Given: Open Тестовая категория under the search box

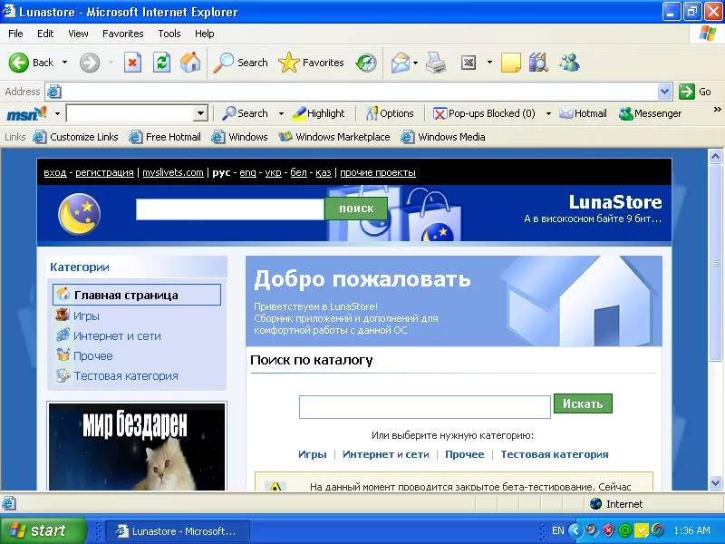Looking at the screenshot, I should (555, 454).
